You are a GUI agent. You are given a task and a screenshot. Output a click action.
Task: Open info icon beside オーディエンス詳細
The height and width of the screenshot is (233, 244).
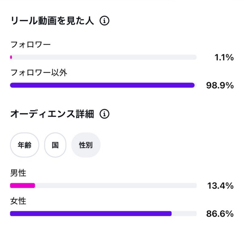[105, 114]
